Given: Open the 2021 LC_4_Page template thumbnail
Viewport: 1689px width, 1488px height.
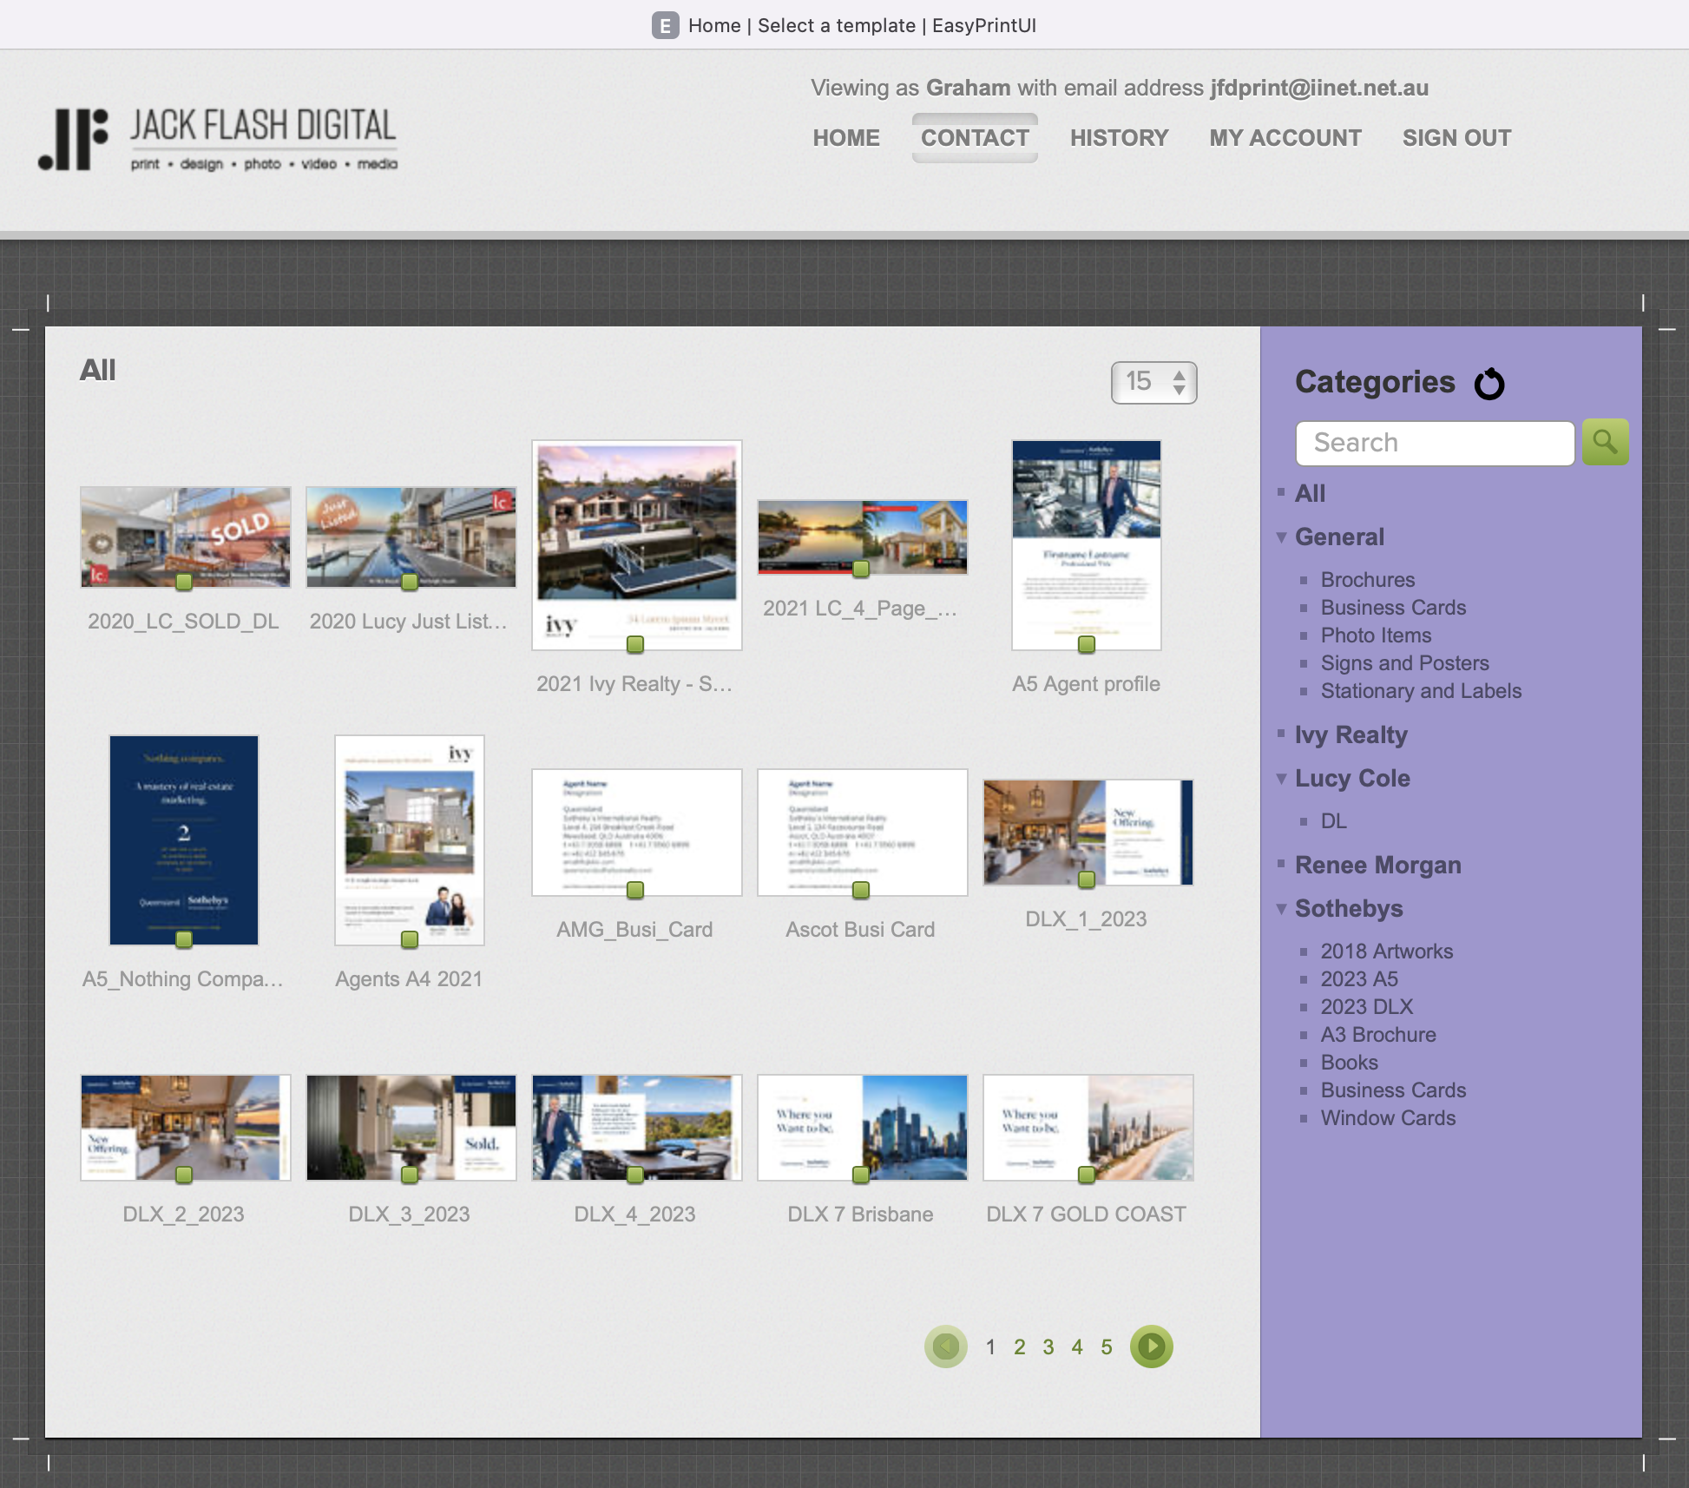Looking at the screenshot, I should tap(862, 537).
